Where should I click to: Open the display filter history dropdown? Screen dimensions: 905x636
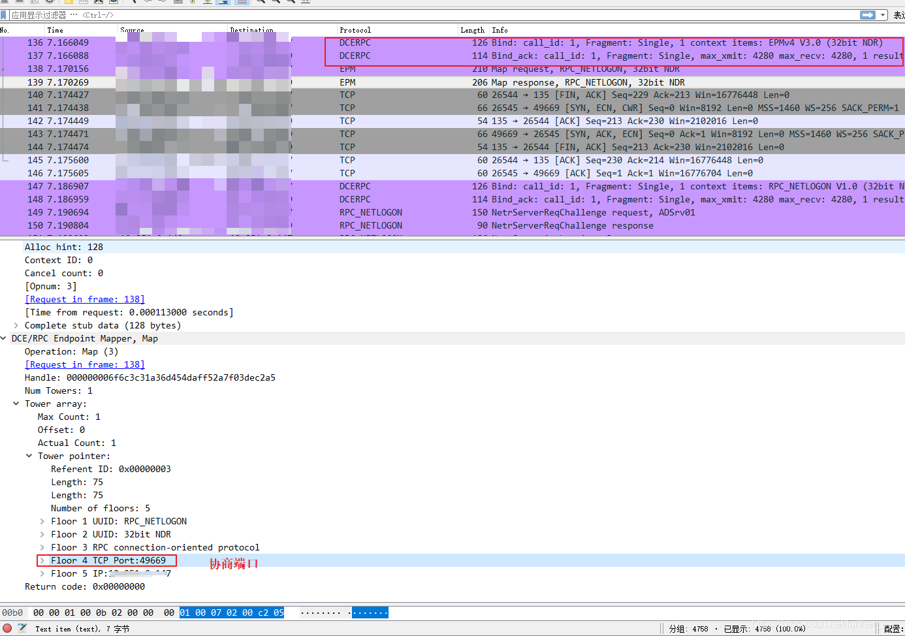coord(883,14)
